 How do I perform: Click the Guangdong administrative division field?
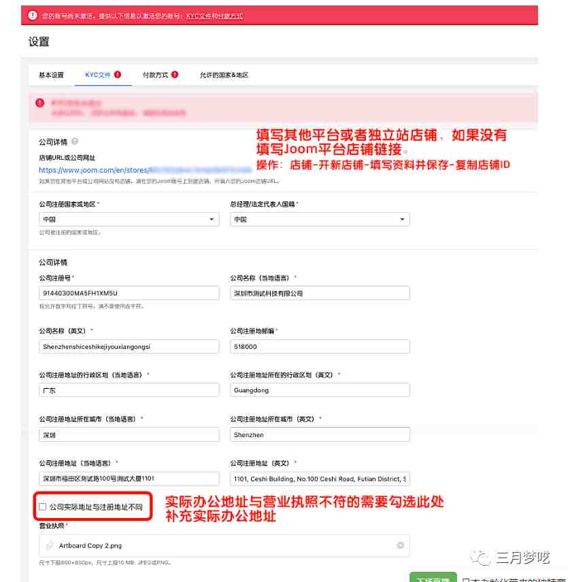pyautogui.click(x=320, y=390)
